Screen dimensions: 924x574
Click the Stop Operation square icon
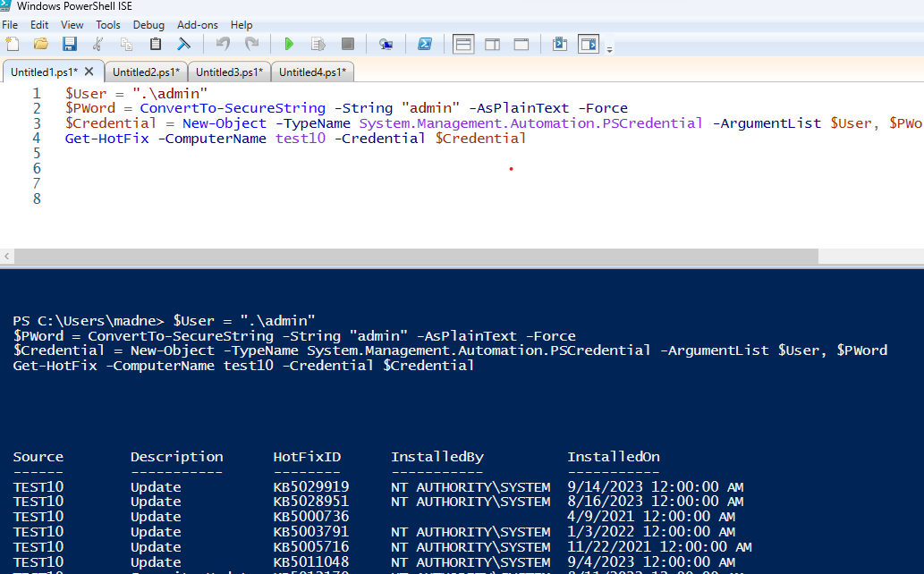click(x=348, y=44)
